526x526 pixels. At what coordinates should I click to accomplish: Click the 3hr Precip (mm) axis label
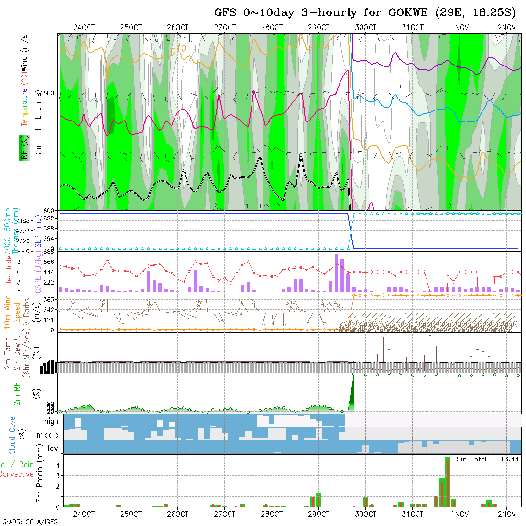point(40,473)
